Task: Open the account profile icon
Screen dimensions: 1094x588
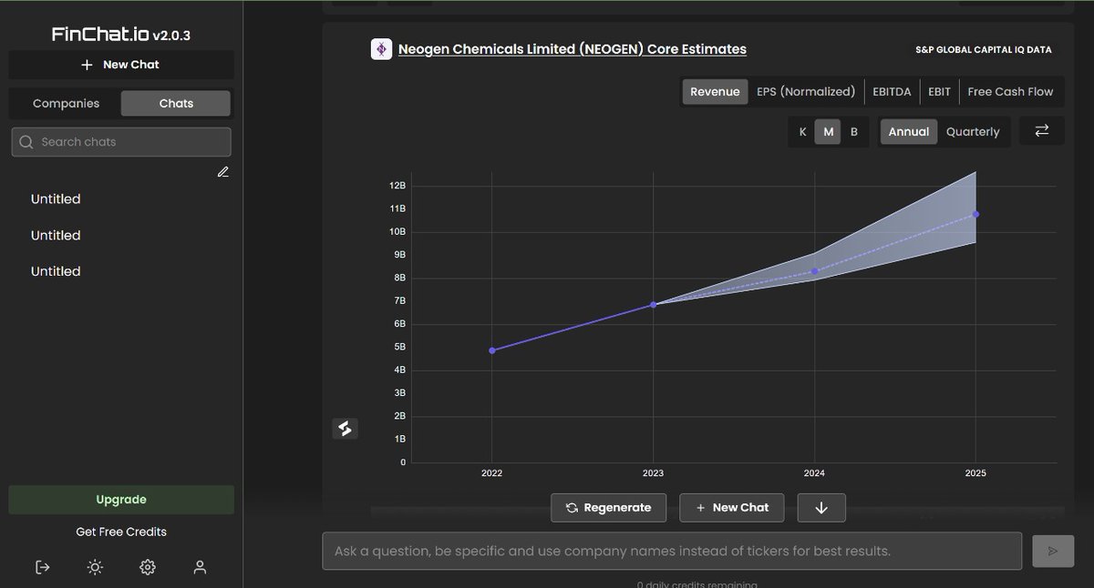Action: coord(200,566)
